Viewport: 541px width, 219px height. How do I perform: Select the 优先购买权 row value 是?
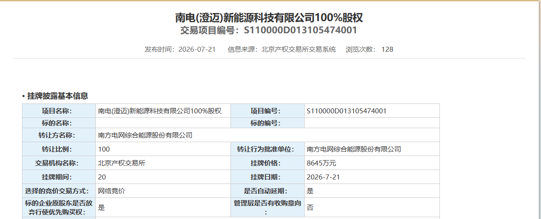click(102, 208)
